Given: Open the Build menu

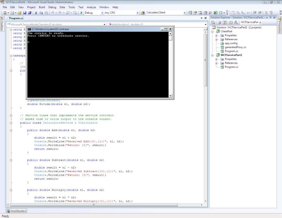Looking at the screenshot, I should 42,7.
